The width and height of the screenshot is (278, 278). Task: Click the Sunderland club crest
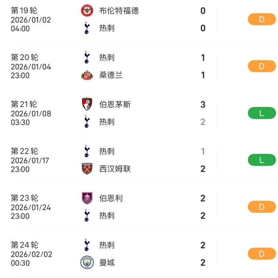coord(86,75)
